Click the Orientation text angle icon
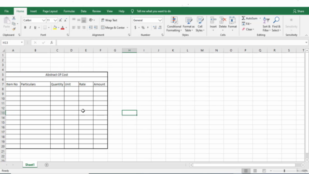 (x=91, y=20)
